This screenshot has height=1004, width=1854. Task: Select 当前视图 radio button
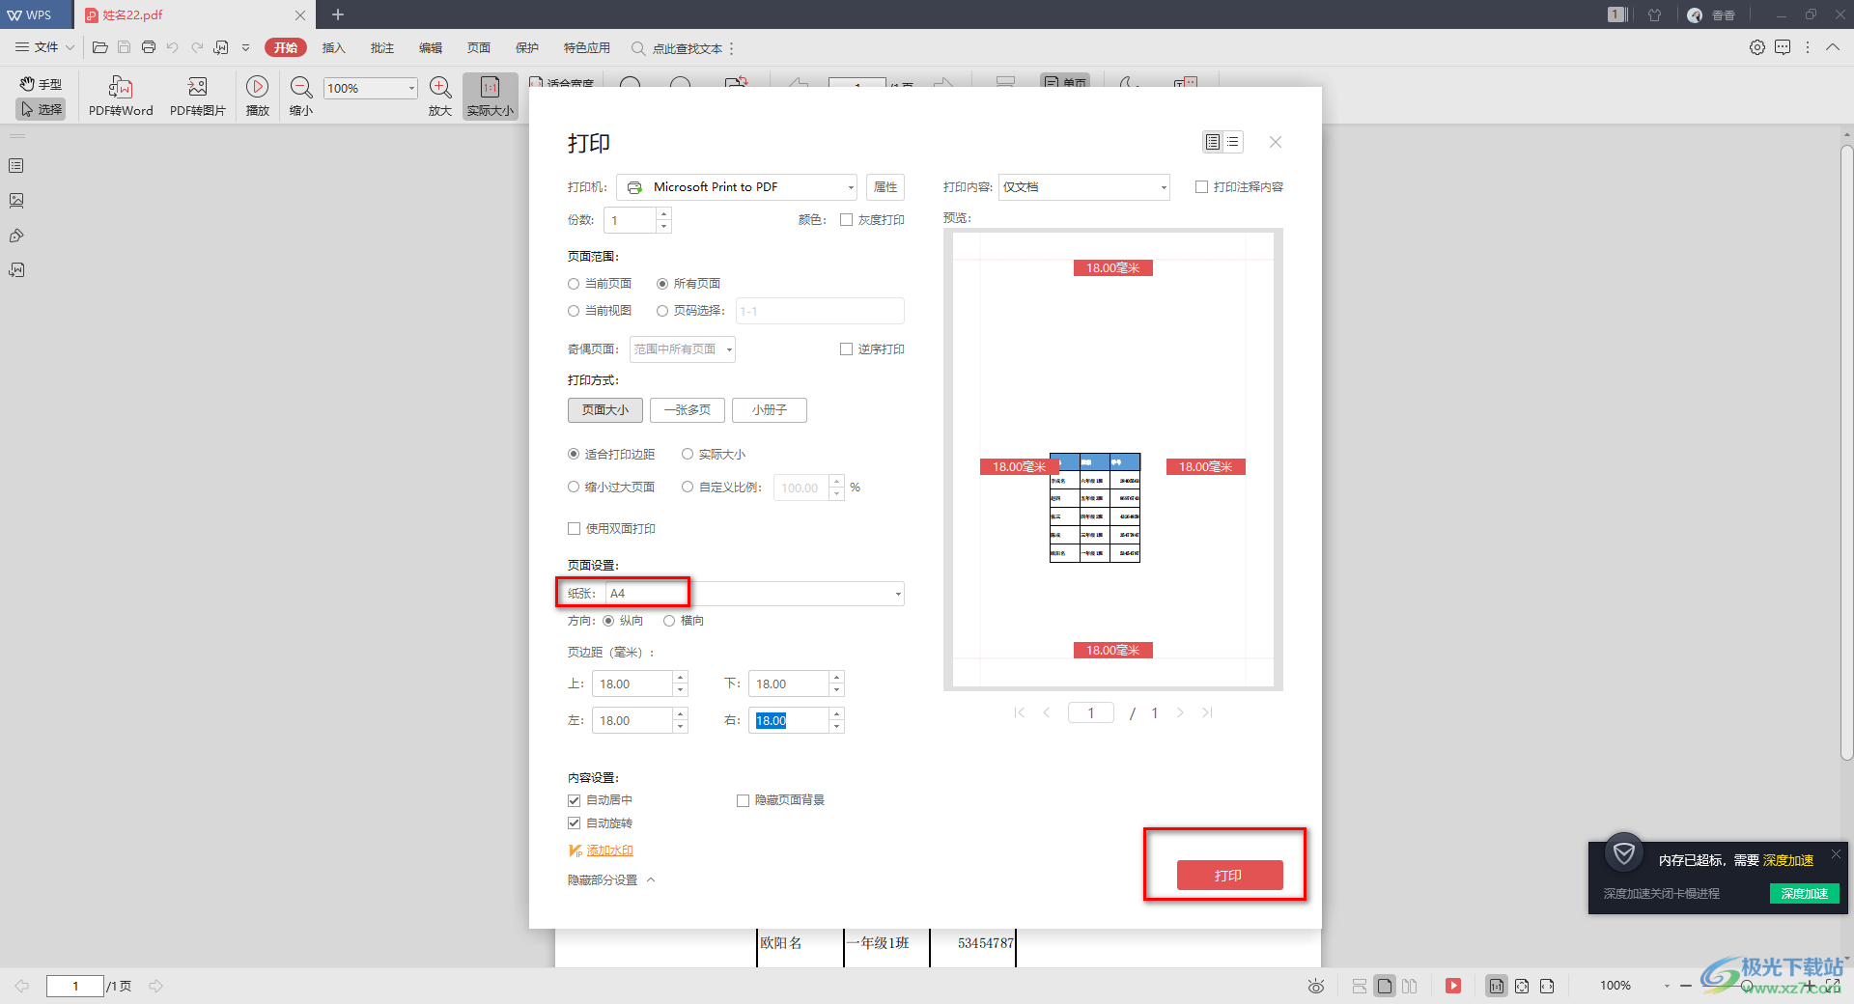point(574,311)
